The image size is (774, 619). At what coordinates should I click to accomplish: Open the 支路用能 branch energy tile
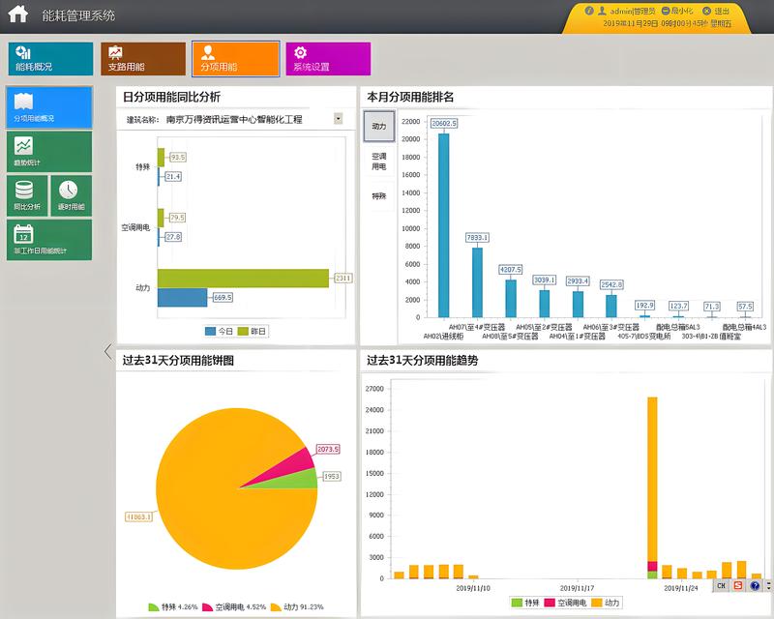click(142, 58)
